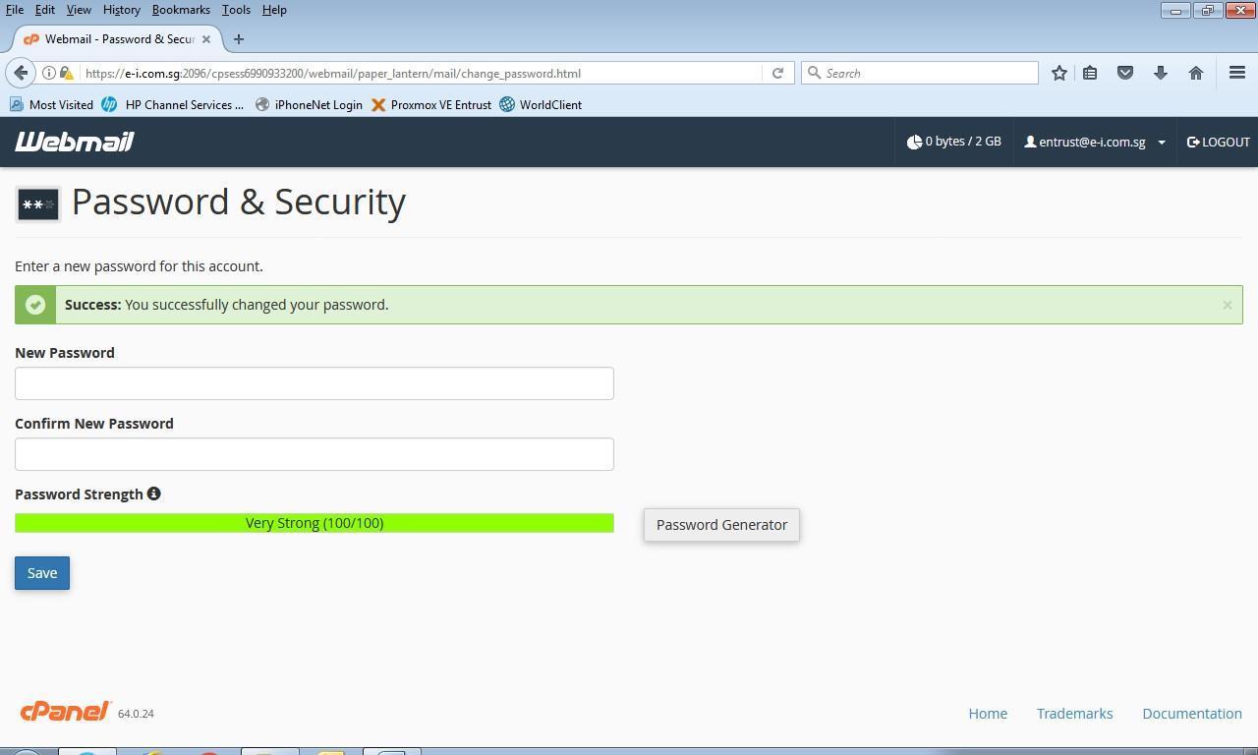Open the site information icon in address bar

(48, 73)
